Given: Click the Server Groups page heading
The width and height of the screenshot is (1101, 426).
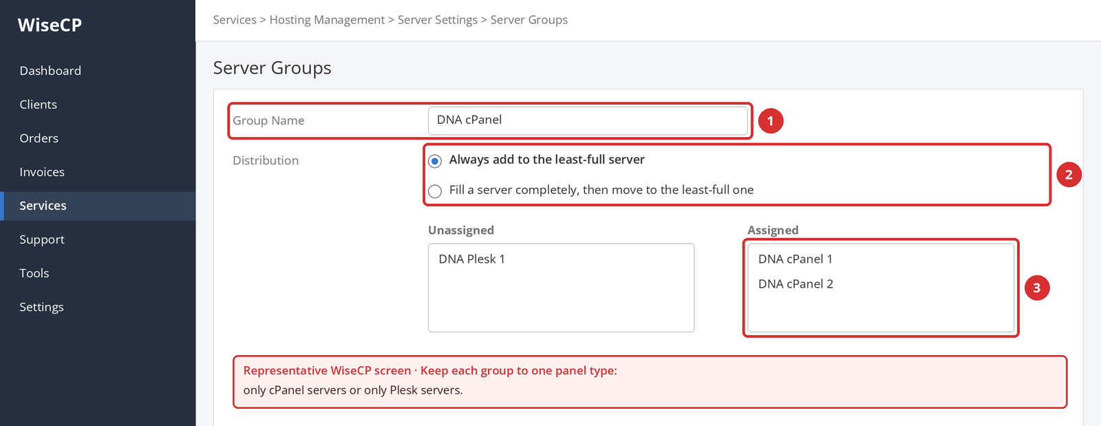Looking at the screenshot, I should [272, 68].
